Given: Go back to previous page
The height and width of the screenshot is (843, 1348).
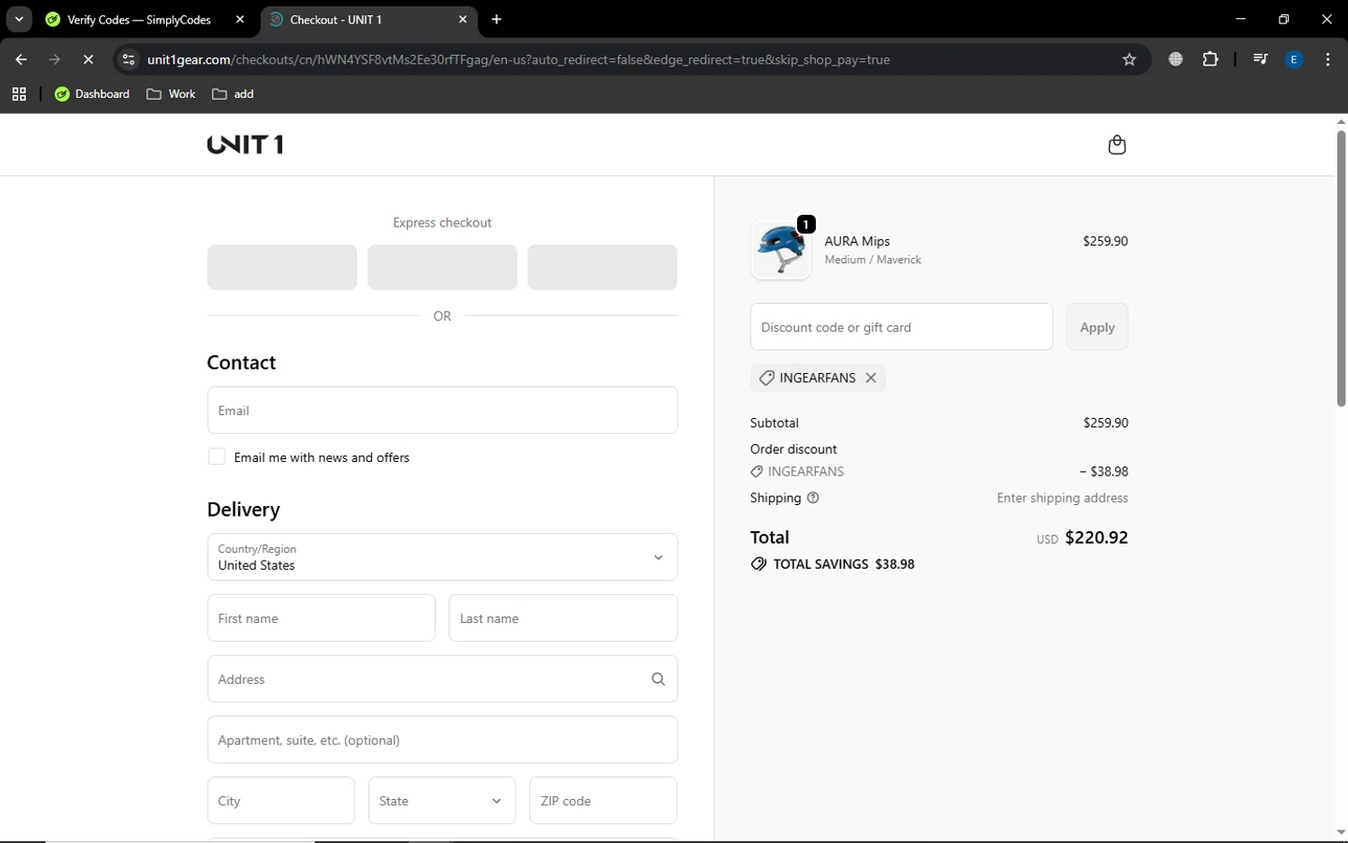Looking at the screenshot, I should (x=21, y=59).
